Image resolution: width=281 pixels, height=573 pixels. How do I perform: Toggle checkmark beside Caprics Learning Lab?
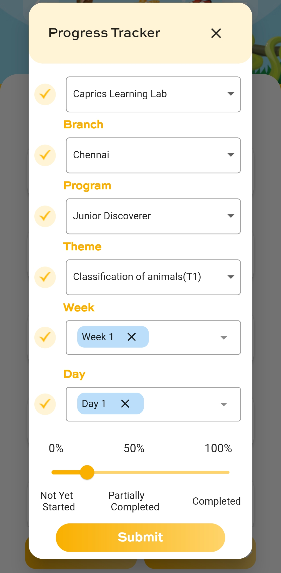45,94
